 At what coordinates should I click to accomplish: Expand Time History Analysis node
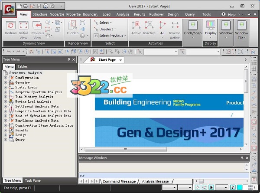coord(6,97)
